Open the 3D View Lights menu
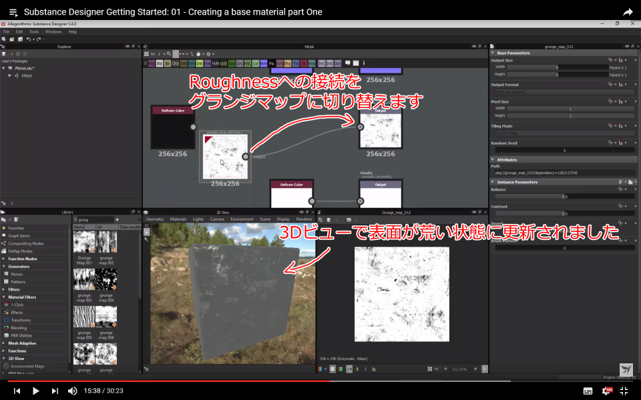This screenshot has height=400, width=641. (198, 219)
